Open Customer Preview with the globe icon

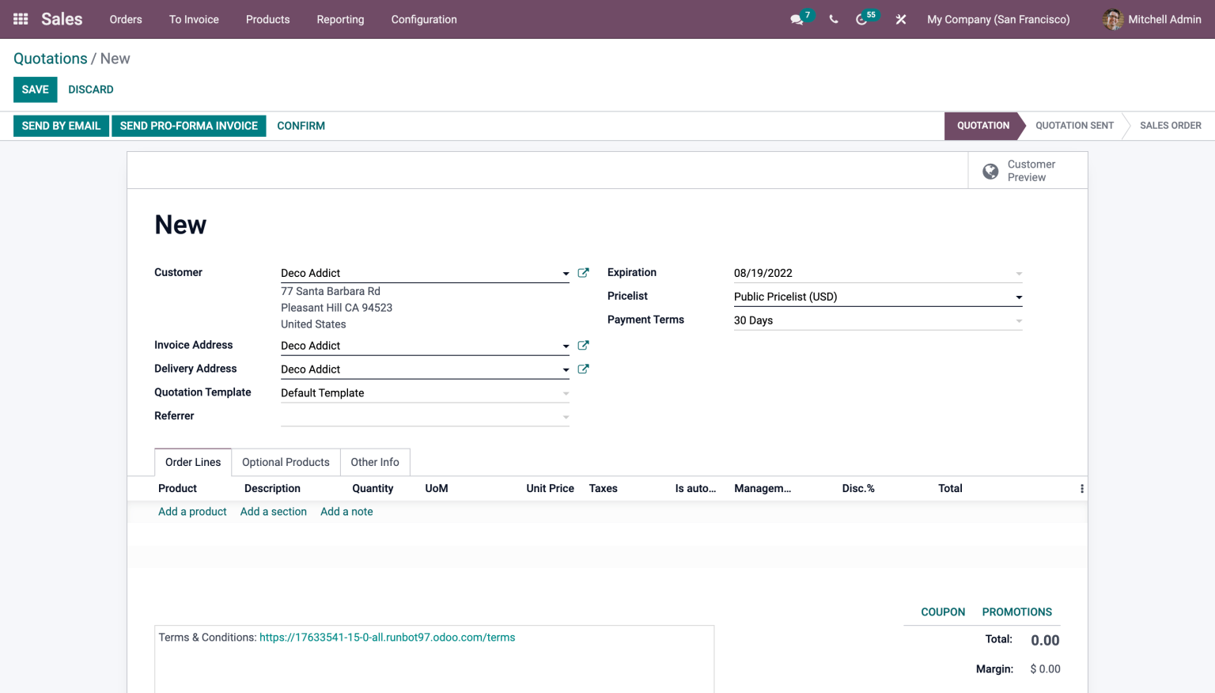(x=990, y=170)
